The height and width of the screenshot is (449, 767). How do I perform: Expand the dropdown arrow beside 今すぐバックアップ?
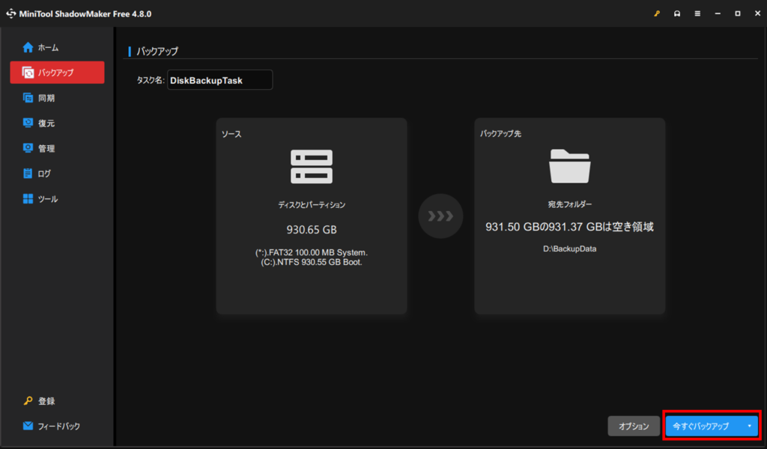coord(749,426)
